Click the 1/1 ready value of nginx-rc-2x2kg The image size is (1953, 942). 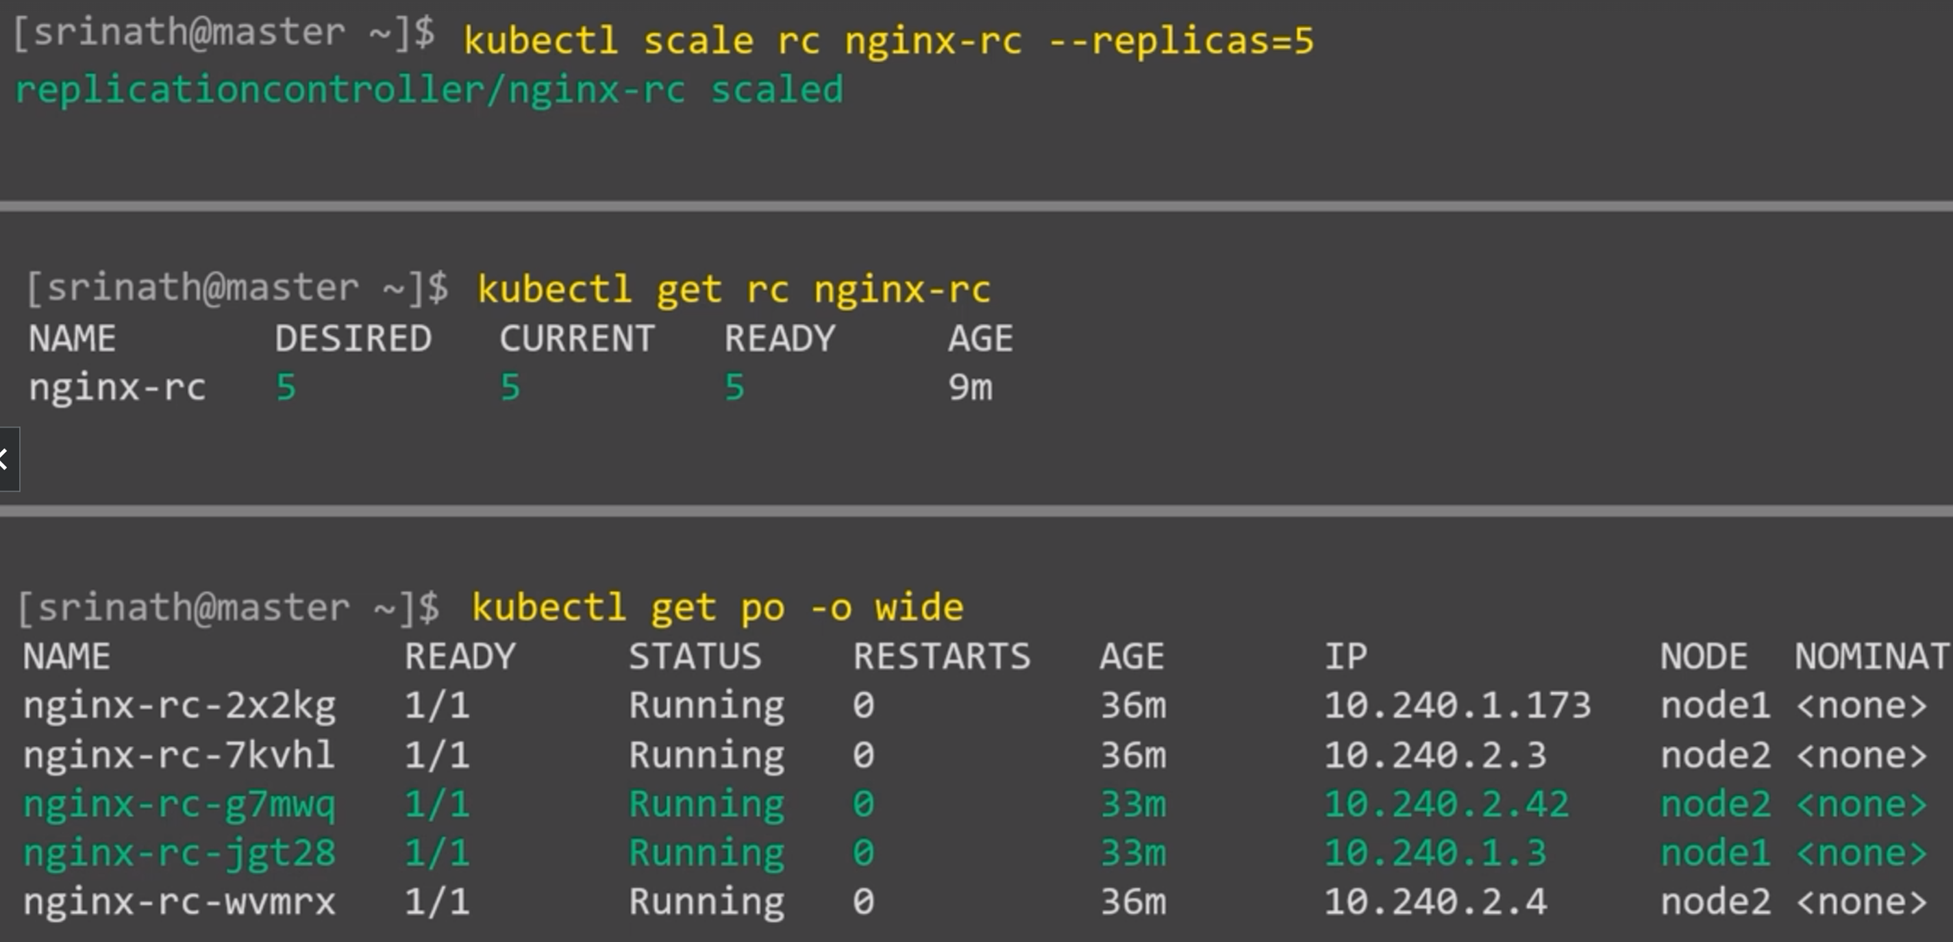pos(436,706)
